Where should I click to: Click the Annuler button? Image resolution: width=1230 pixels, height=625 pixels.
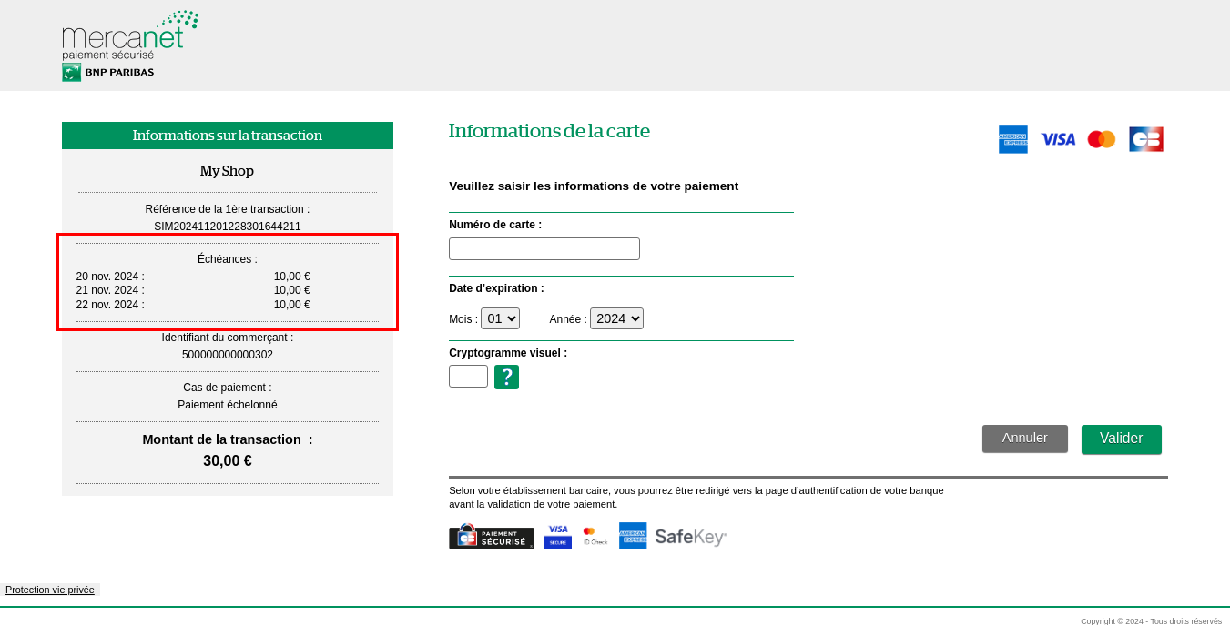tap(1024, 439)
